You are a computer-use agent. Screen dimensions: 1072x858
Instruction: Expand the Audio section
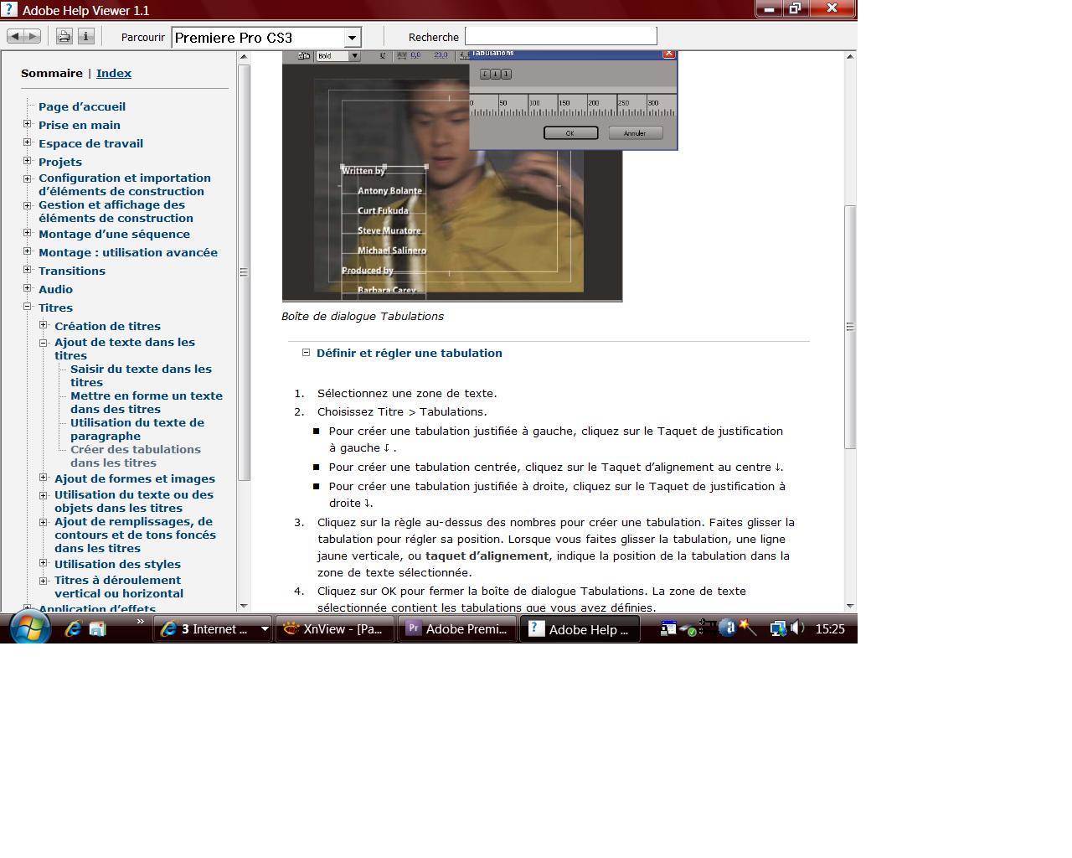pos(28,288)
